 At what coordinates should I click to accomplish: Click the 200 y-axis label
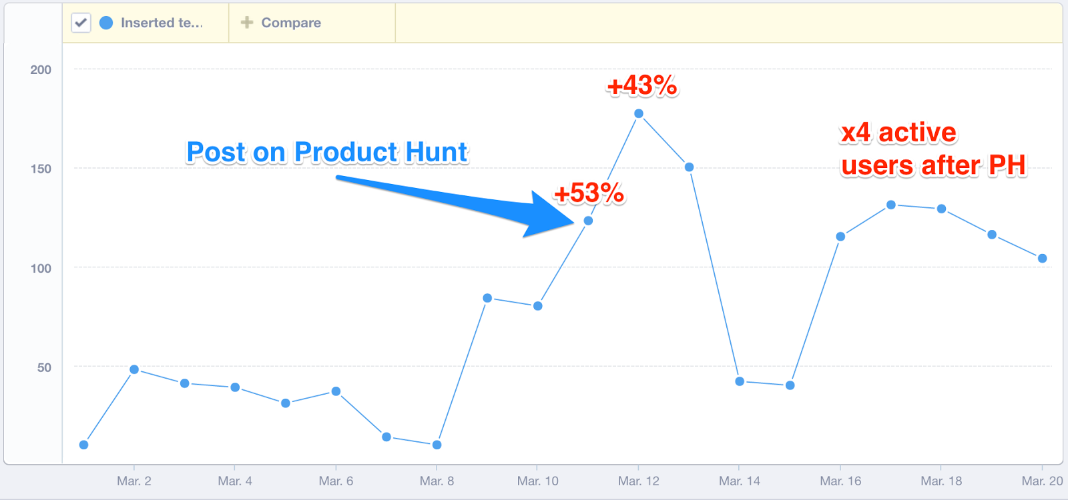click(x=41, y=70)
